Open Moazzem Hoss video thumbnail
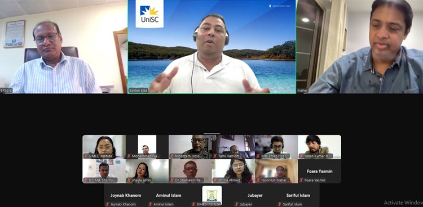 point(190,147)
